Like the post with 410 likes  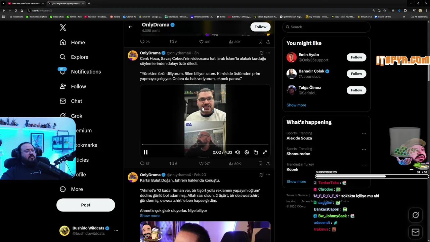[x=205, y=42]
